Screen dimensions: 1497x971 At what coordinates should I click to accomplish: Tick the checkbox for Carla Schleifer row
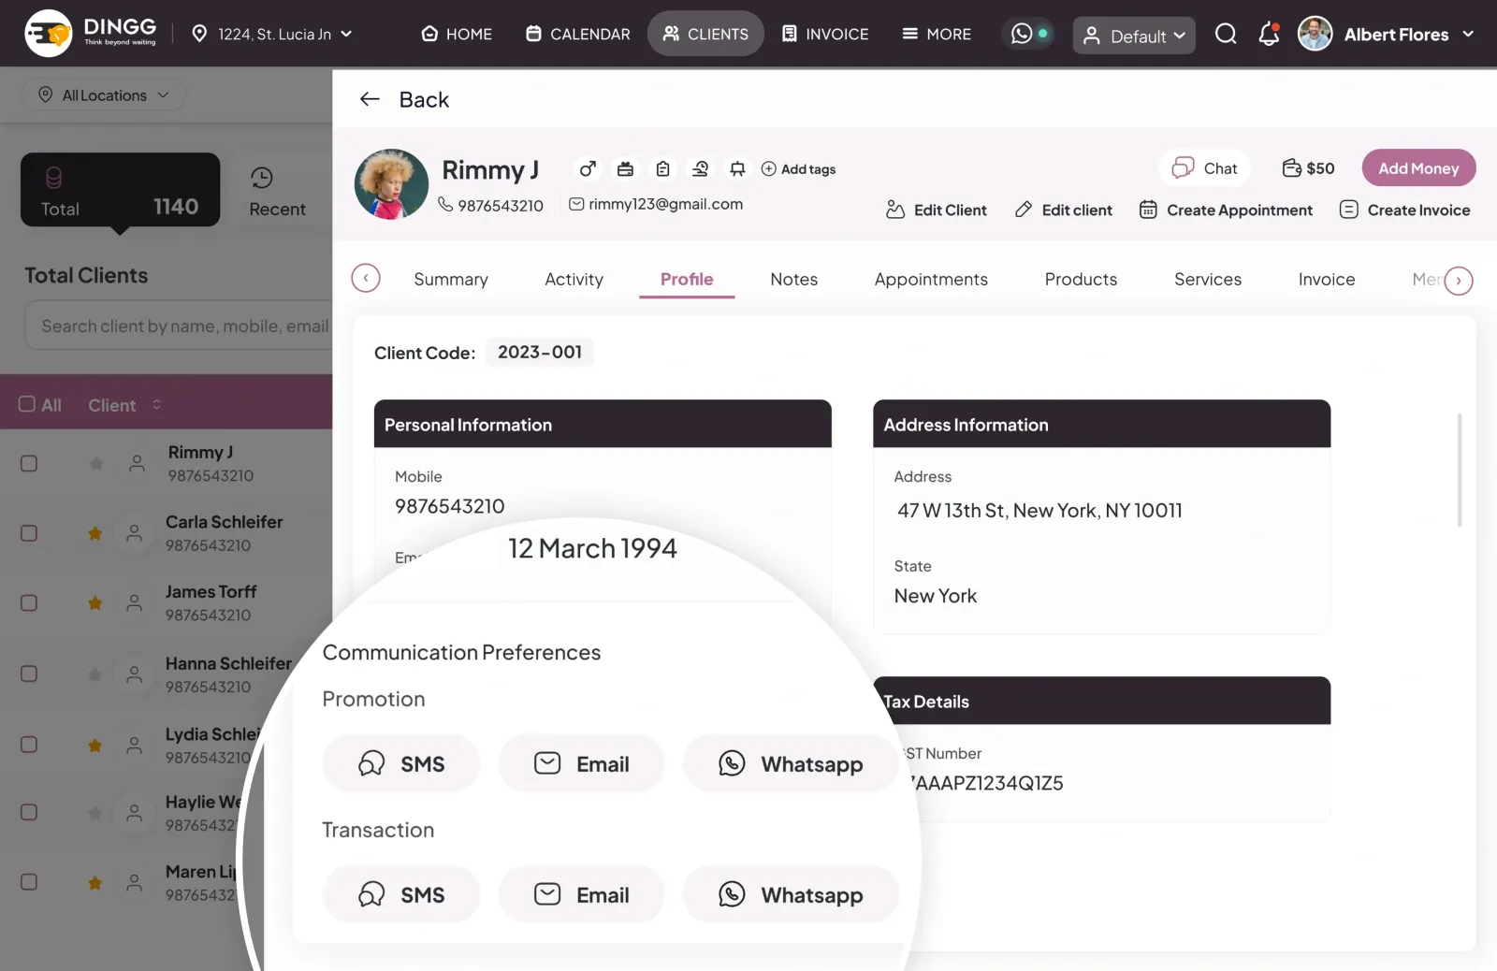(x=29, y=533)
